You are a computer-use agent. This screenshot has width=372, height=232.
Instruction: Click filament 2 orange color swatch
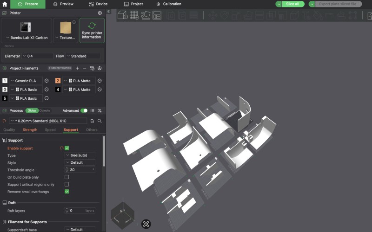click(58, 81)
